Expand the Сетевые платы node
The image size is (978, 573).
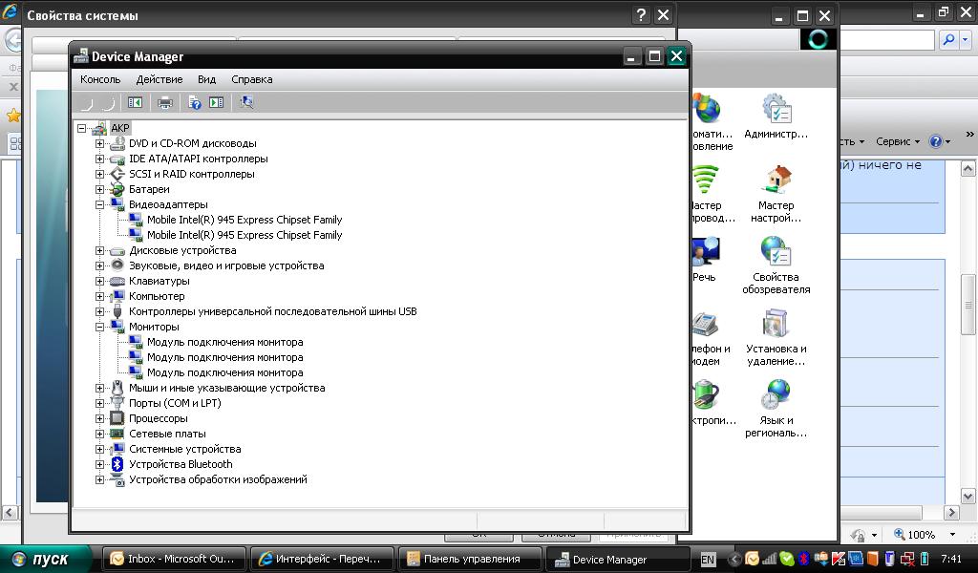pyautogui.click(x=99, y=434)
